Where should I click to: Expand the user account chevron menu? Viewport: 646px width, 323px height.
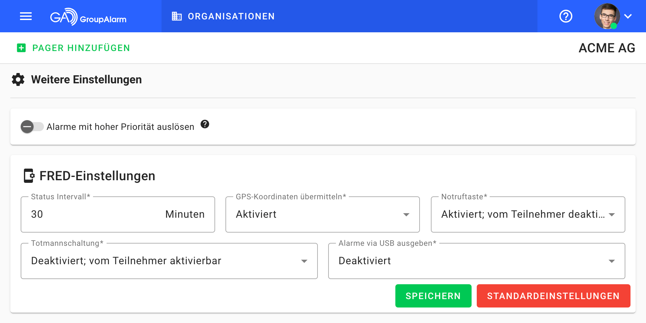point(628,16)
